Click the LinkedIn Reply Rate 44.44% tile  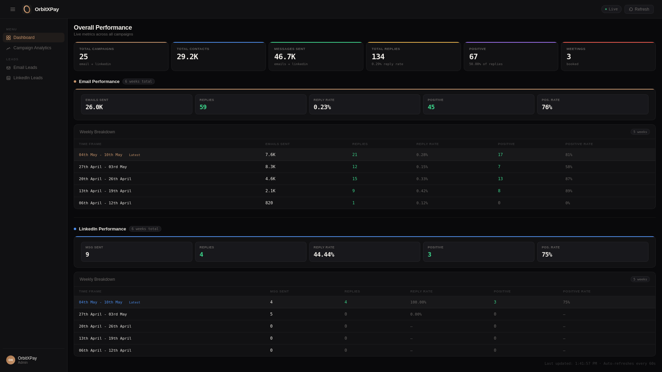click(x=365, y=252)
